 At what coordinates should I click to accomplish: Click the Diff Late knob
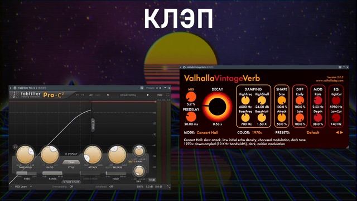pos(300,118)
